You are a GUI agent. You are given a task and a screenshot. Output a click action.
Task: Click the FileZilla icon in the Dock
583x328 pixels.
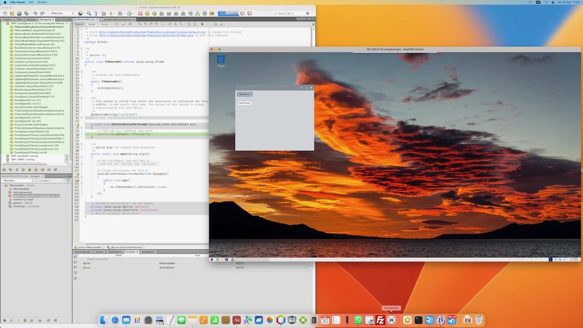click(381, 320)
